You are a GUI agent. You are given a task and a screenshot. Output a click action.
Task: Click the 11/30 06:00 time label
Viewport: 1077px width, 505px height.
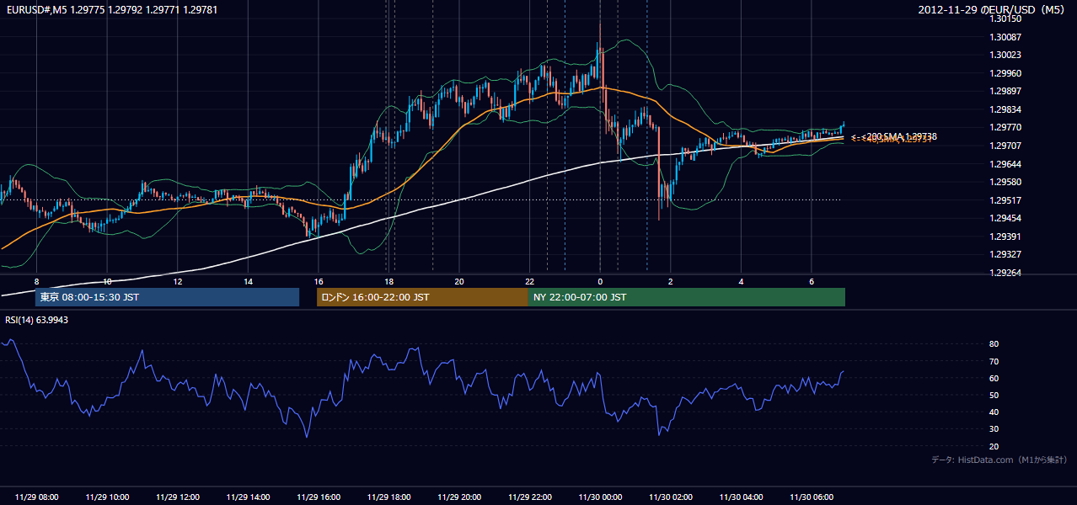[812, 497]
